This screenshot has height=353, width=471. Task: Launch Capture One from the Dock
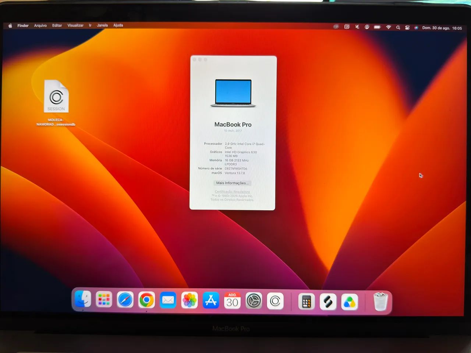tap(275, 301)
